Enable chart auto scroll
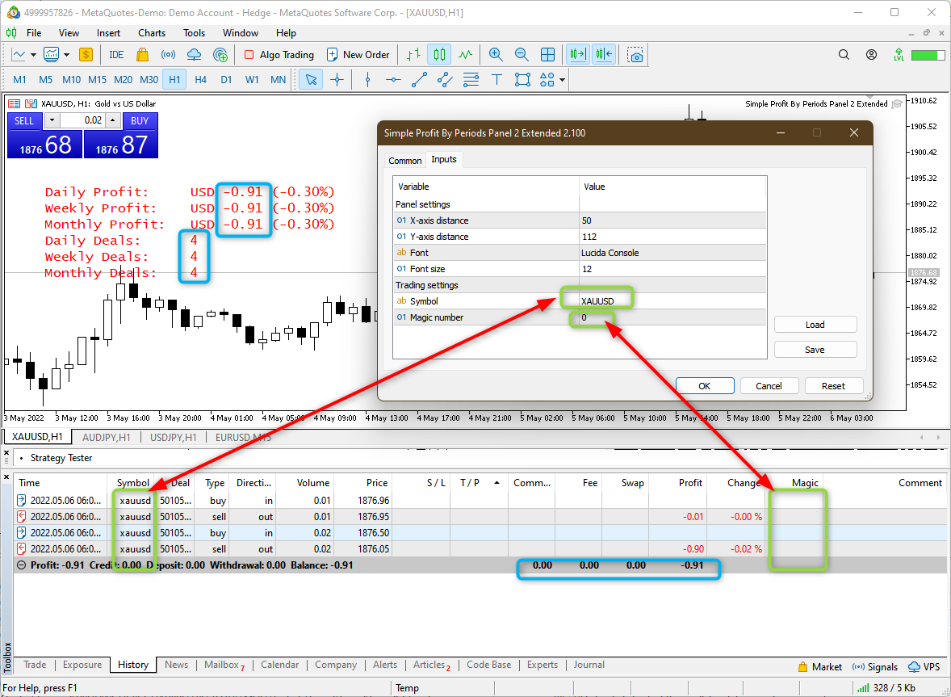 click(x=577, y=54)
